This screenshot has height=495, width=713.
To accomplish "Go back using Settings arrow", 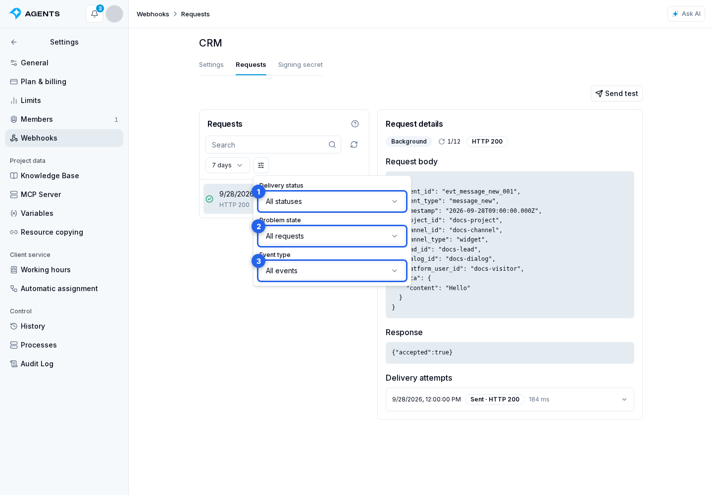I will tap(14, 42).
